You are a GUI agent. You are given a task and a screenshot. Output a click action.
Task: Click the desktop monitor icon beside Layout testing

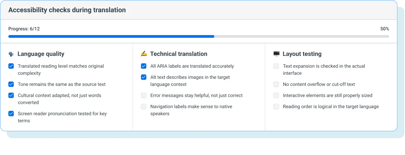pyautogui.click(x=276, y=54)
